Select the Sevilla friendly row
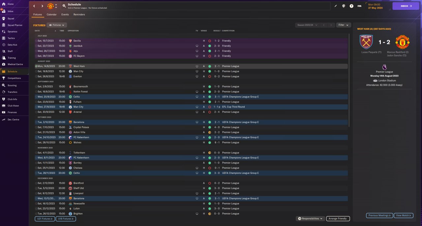 191,41
